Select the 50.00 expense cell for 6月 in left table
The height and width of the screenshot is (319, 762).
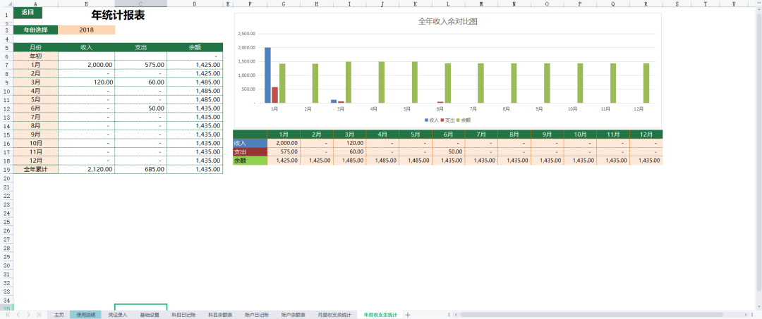coord(141,108)
